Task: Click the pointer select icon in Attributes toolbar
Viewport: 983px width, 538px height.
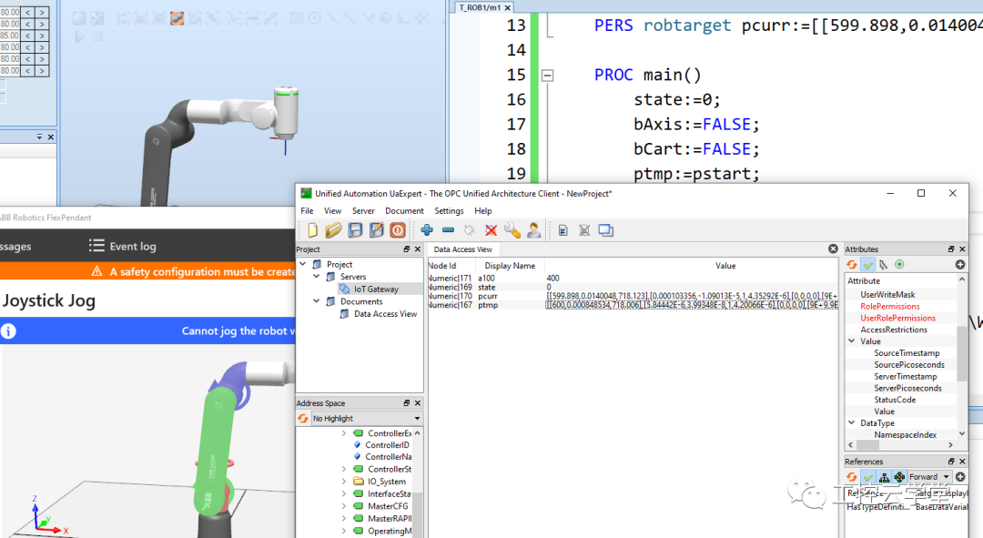Action: click(883, 265)
